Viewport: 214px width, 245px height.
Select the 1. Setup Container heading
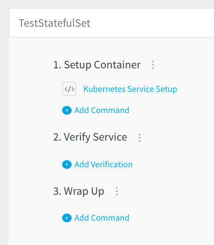97,65
